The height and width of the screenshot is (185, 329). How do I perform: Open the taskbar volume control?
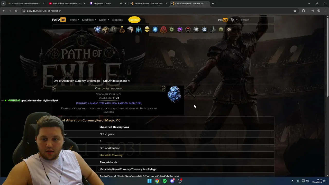pos(308,181)
